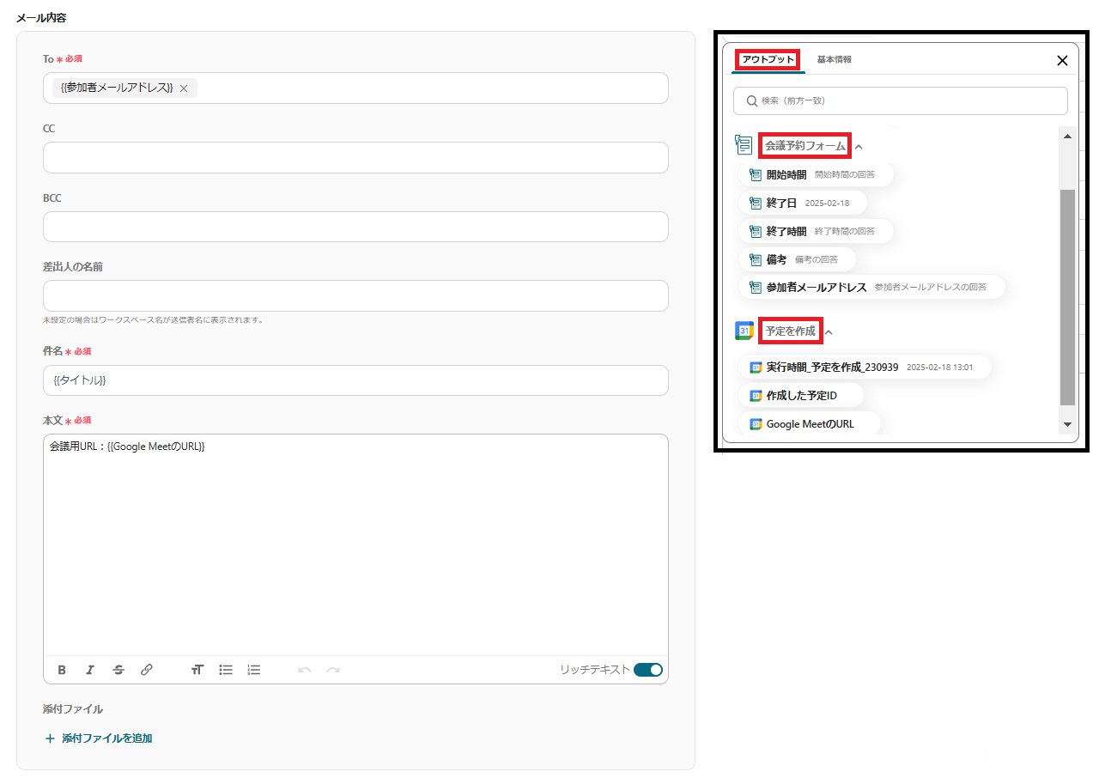1105x784 pixels.
Task: Switch to the 基本情報 tab
Action: (835, 59)
